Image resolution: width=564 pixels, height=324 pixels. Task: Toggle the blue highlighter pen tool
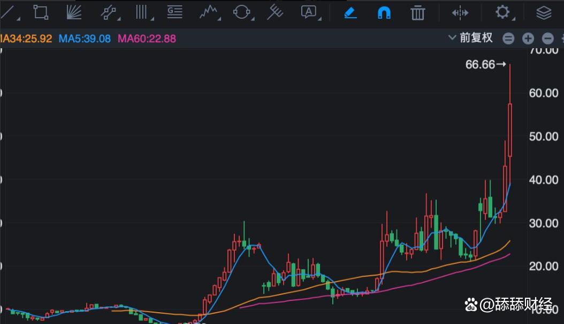[350, 12]
